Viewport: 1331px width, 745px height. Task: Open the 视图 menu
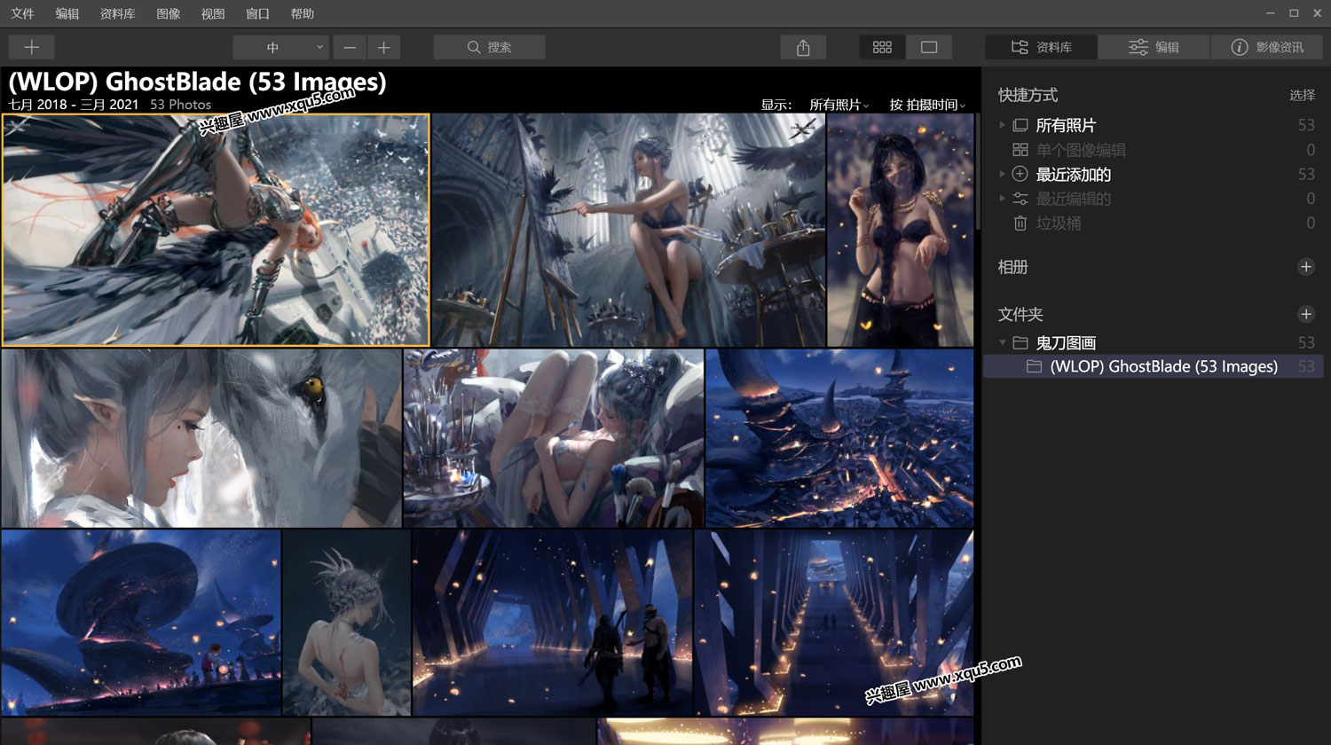[213, 13]
